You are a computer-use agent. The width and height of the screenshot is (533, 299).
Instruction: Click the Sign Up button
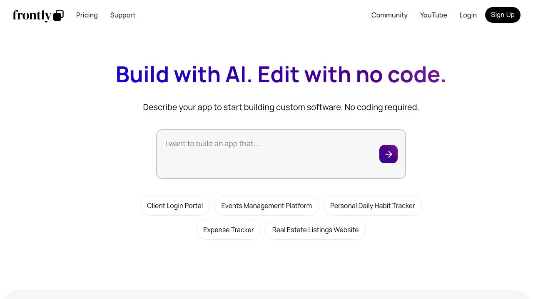click(503, 15)
